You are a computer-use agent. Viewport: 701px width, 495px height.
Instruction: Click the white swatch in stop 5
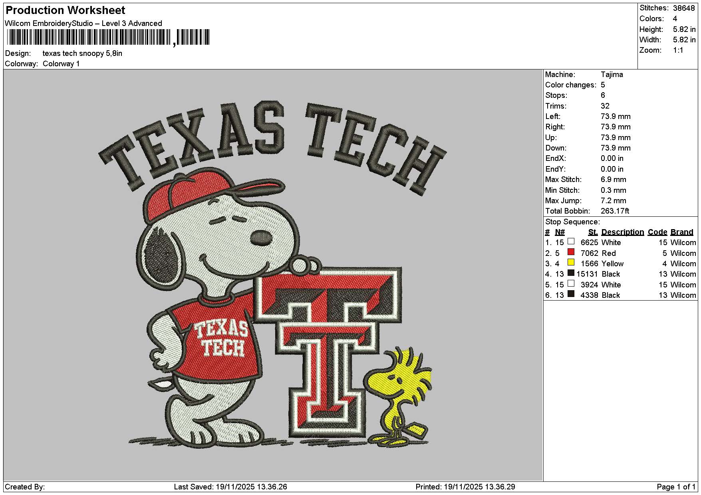tap(571, 283)
